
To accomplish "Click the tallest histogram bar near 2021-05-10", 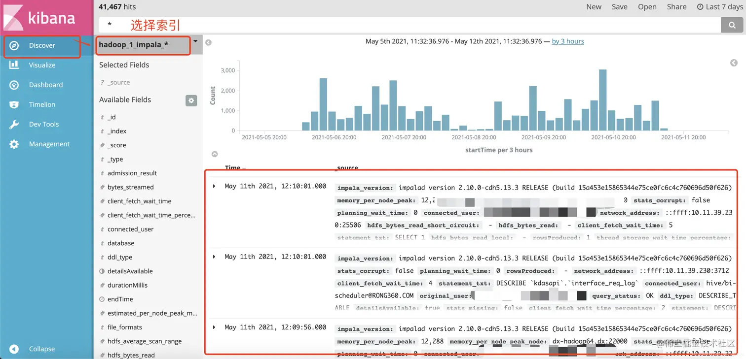I will (602, 100).
